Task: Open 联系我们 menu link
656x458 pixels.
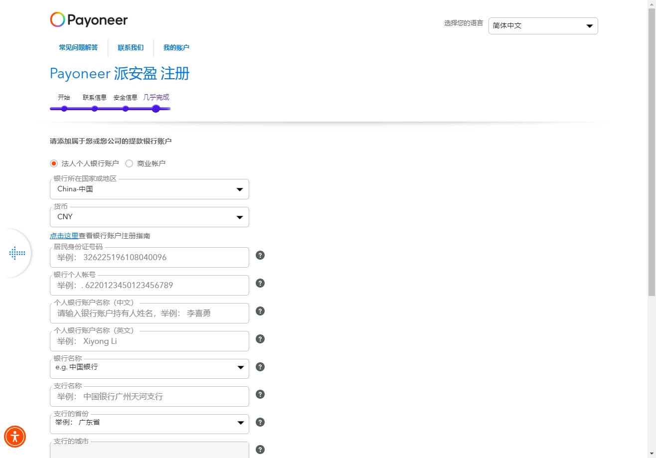Action: coord(131,48)
